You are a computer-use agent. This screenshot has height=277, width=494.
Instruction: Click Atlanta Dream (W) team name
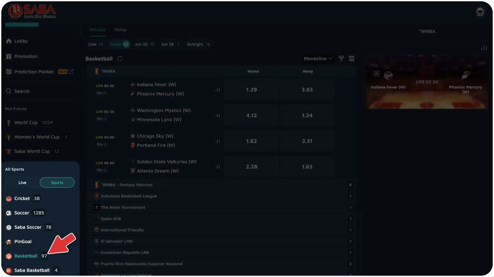click(x=158, y=171)
